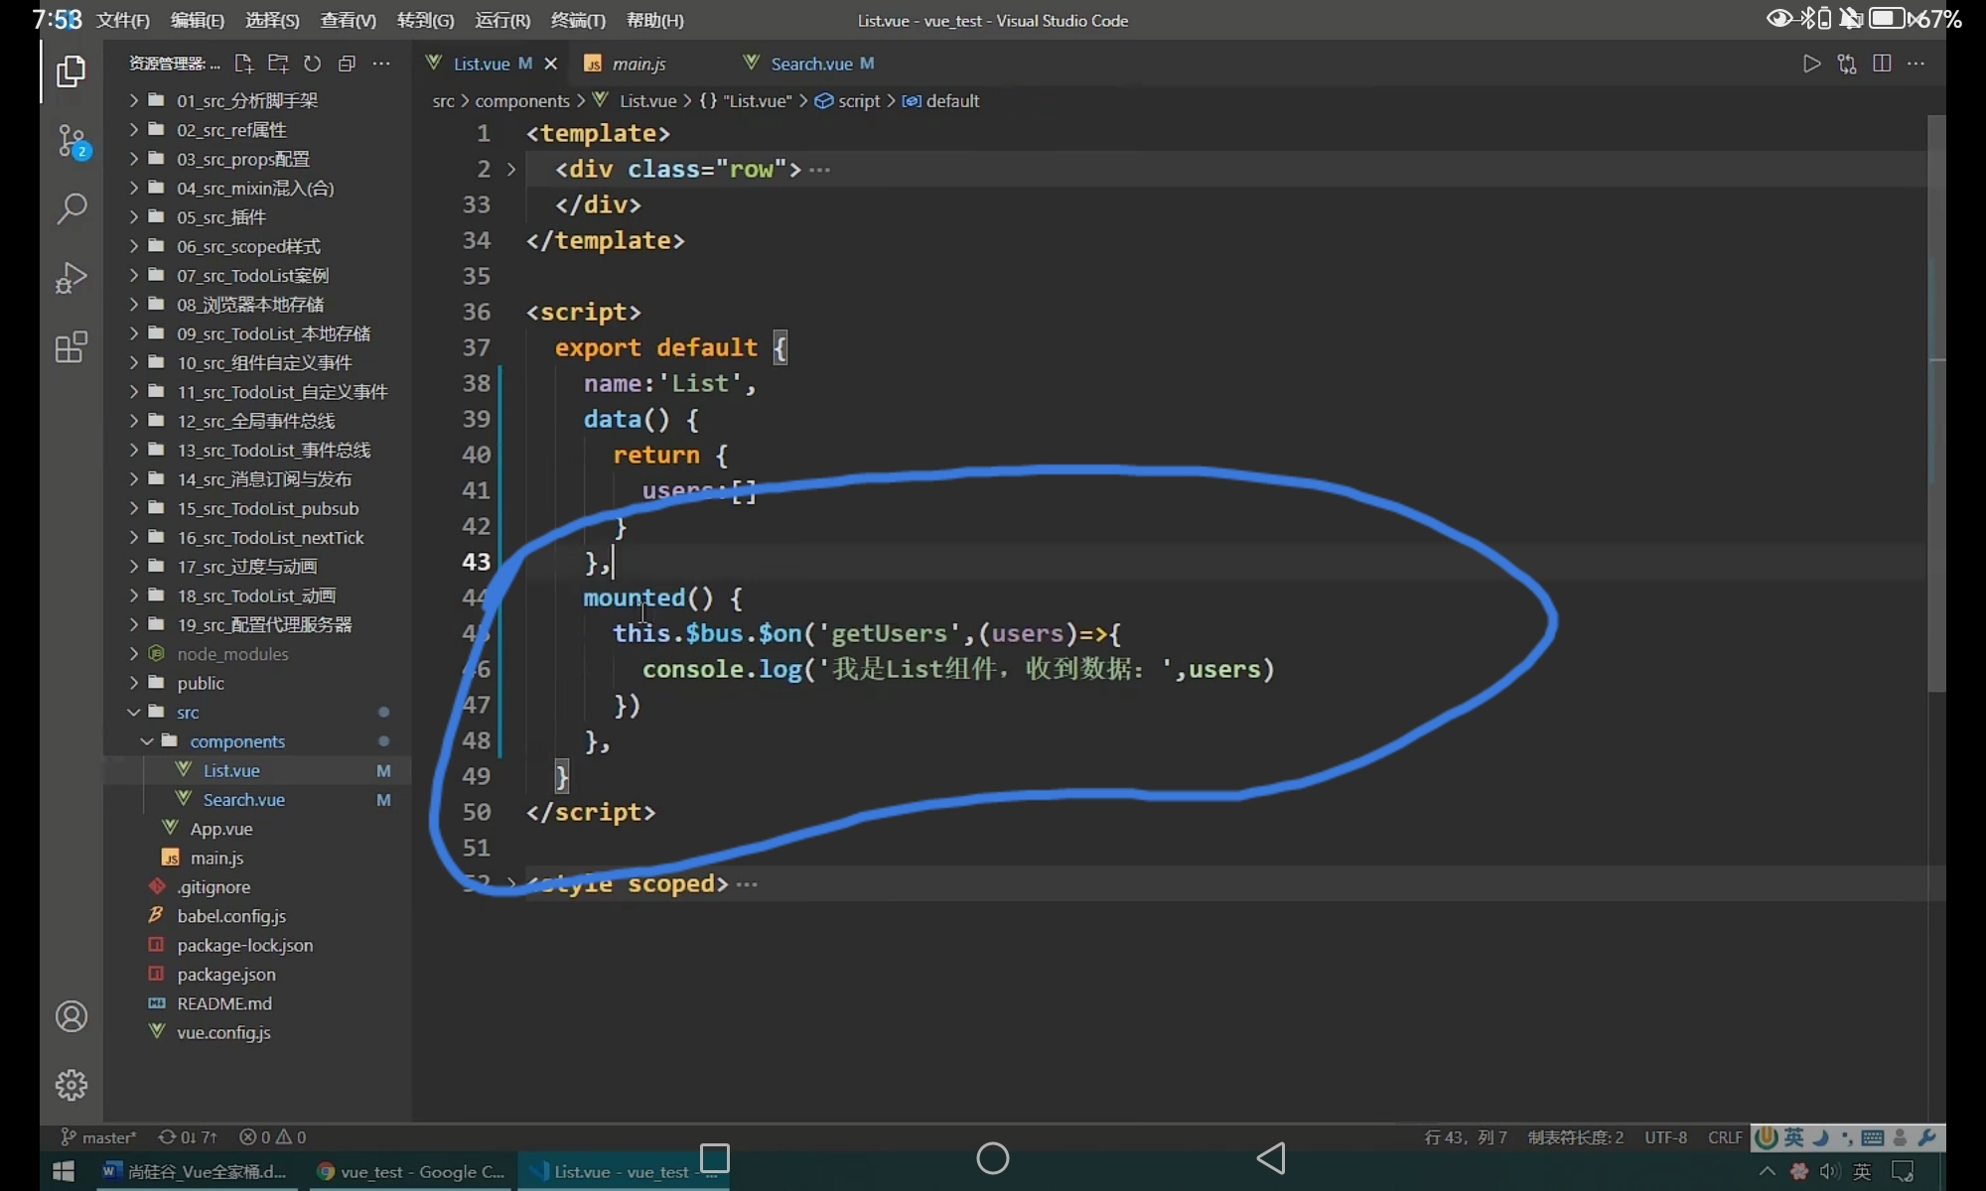Open the Search view in activity bar
Image resolution: width=1986 pixels, height=1191 pixels.
tap(71, 208)
